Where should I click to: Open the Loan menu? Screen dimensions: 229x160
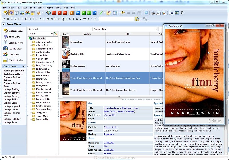click(32, 8)
